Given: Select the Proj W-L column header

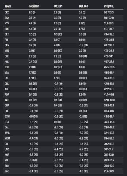Looking at the screenshot, I should point(109,6).
